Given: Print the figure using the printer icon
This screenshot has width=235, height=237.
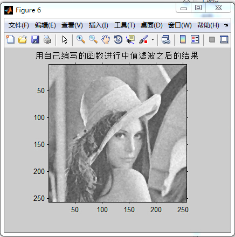Looking at the screenshot, I should tap(47, 39).
